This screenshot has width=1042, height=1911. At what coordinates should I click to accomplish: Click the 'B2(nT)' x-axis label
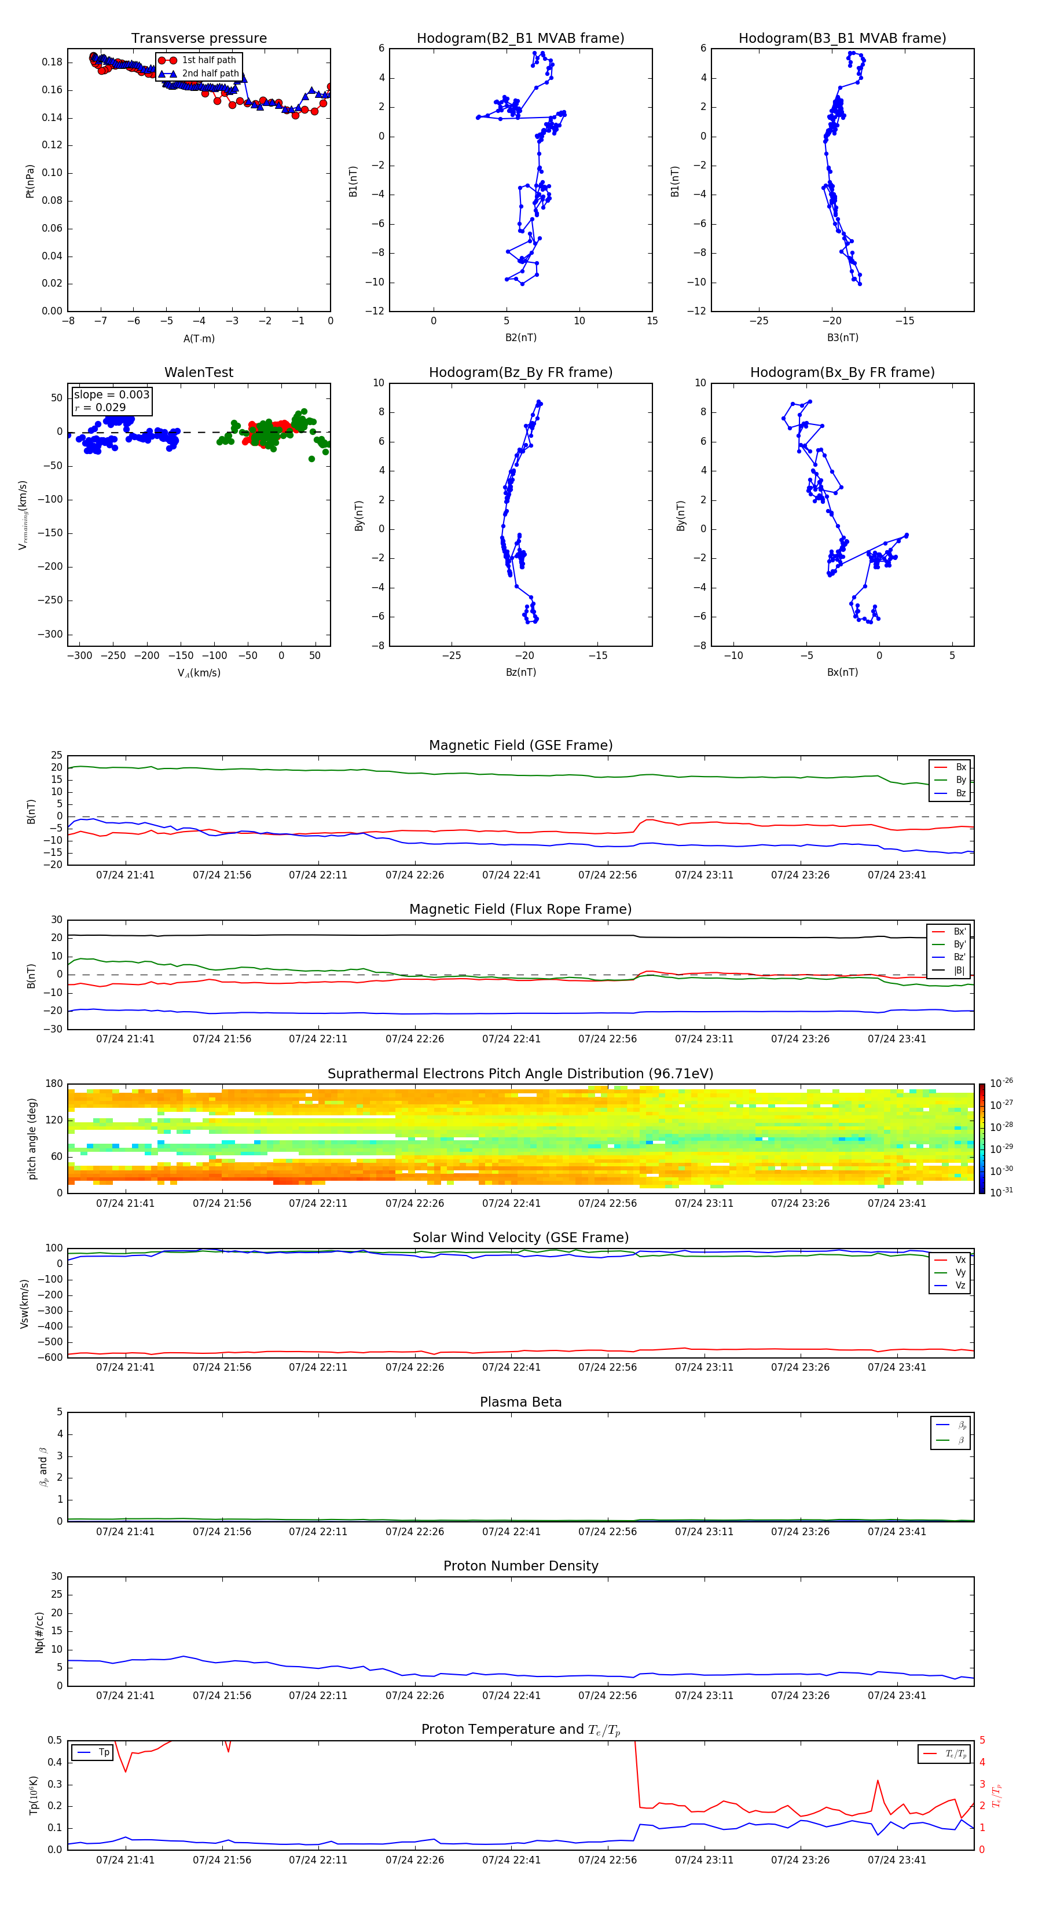[520, 338]
